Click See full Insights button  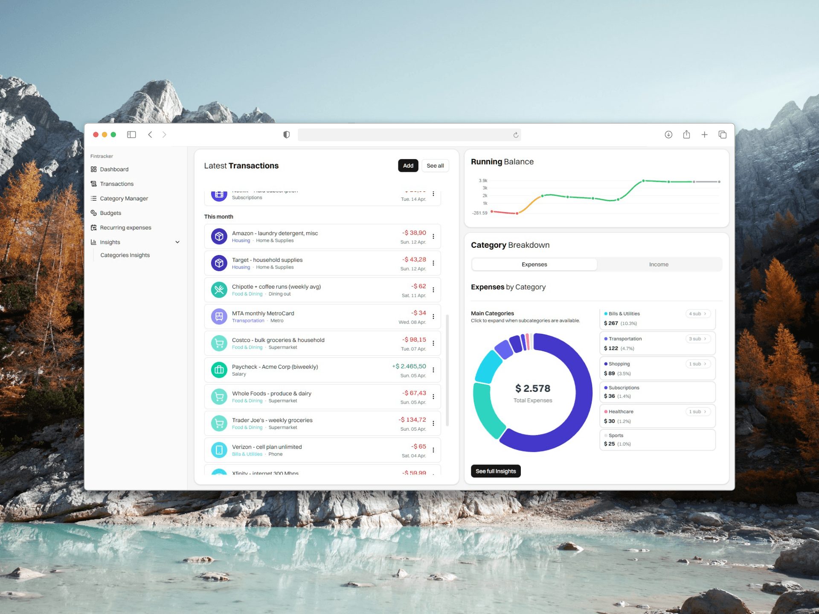point(496,471)
